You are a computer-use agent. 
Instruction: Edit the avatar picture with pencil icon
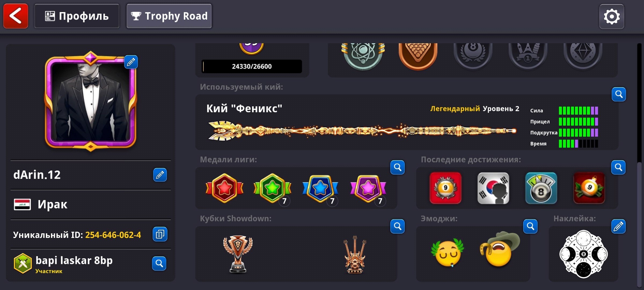point(131,62)
